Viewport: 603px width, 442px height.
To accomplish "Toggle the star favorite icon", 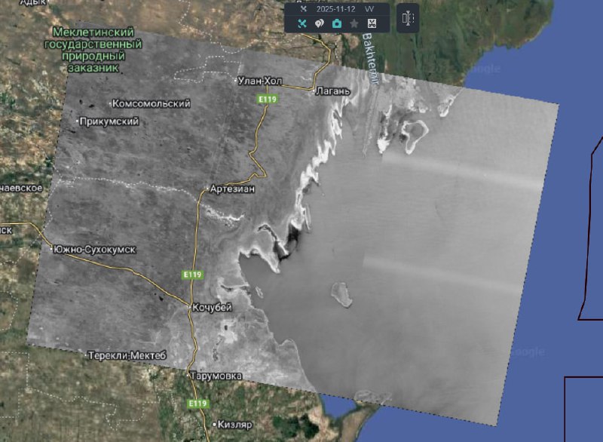I will tap(354, 23).
